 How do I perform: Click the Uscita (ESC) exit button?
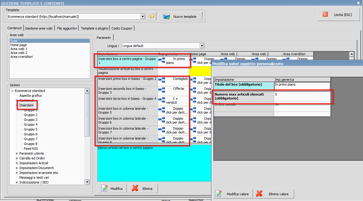(338, 14)
